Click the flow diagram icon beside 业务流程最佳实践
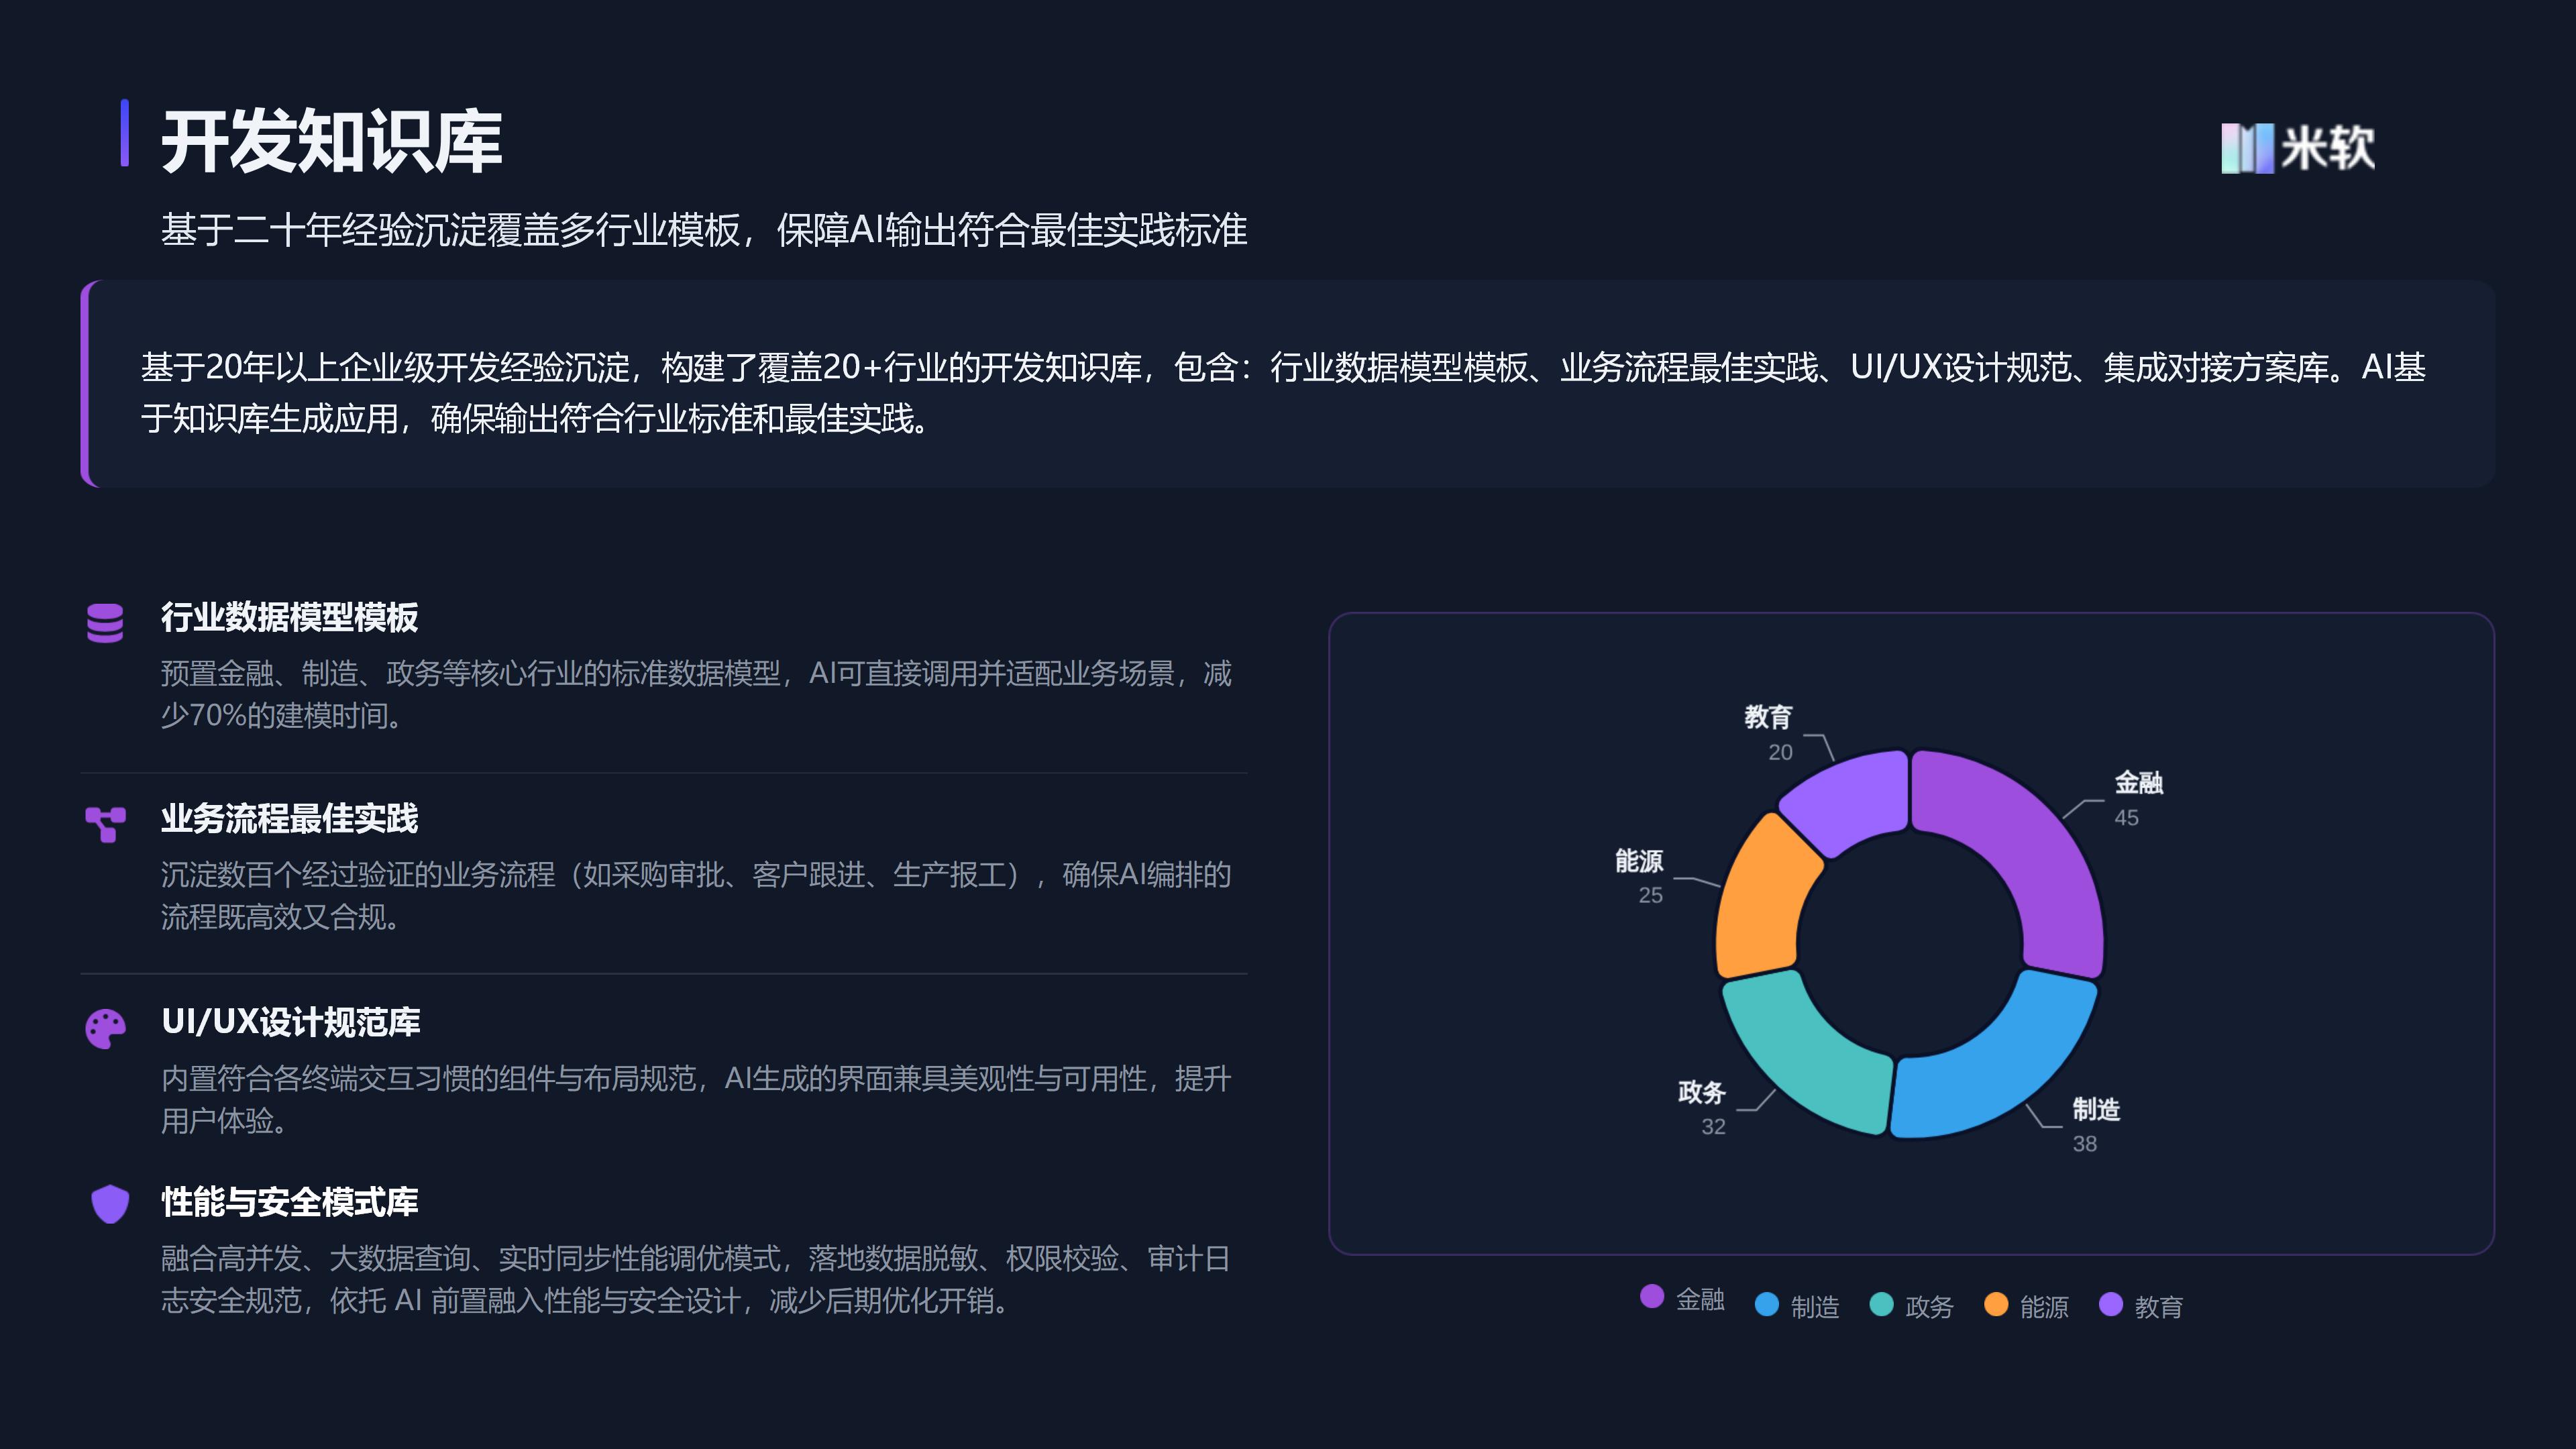The image size is (2576, 1449). [105, 825]
